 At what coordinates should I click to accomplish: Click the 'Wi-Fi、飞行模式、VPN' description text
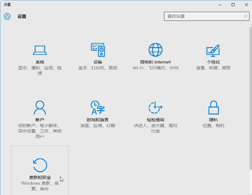pos(155,68)
